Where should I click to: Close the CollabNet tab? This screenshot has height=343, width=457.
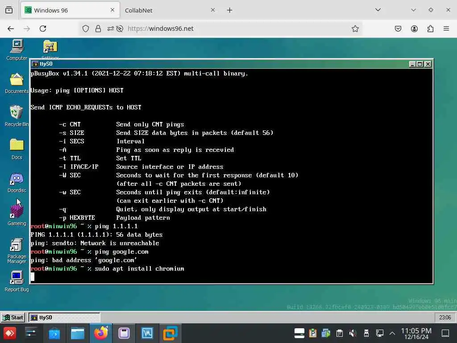(x=213, y=10)
